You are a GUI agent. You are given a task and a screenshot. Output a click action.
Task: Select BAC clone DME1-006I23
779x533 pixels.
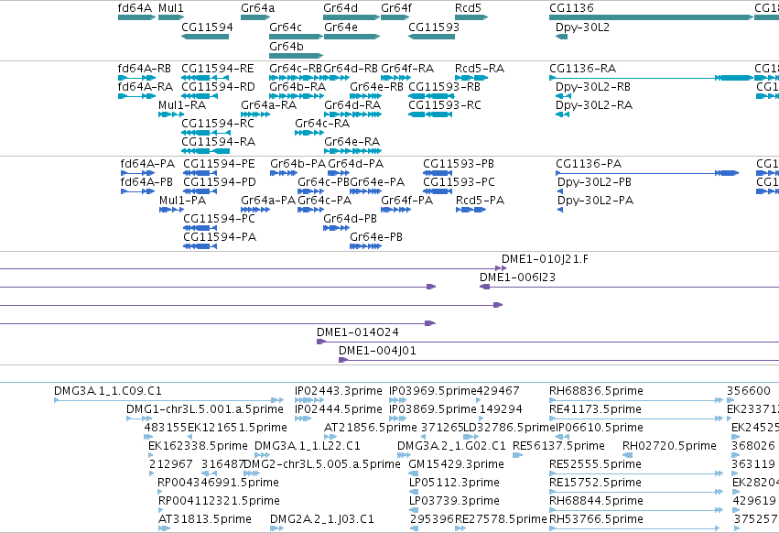point(517,277)
